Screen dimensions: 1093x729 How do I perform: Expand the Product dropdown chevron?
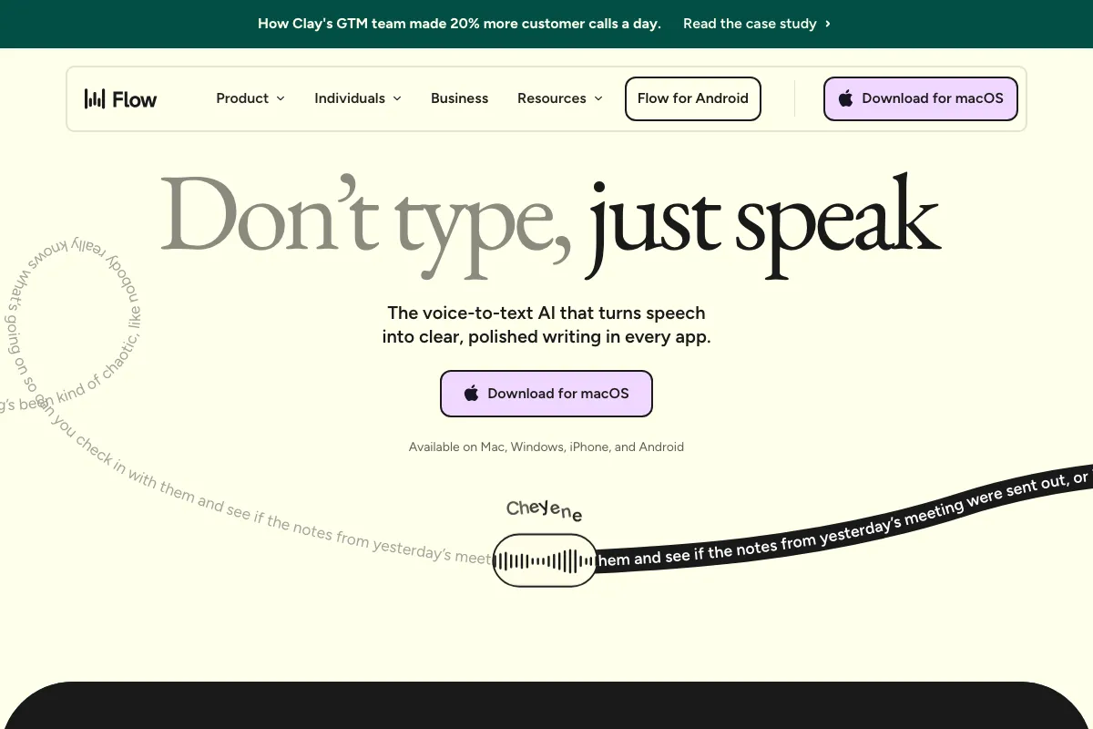tap(281, 98)
